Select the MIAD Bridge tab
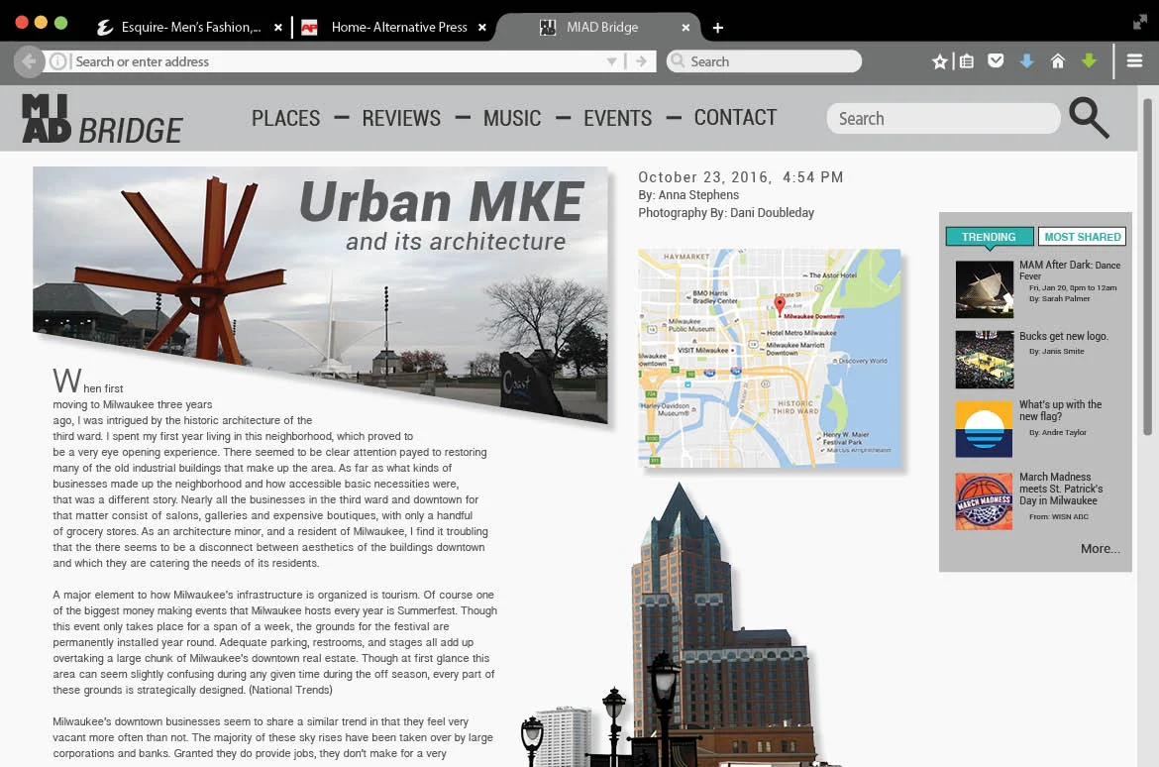 coord(598,28)
